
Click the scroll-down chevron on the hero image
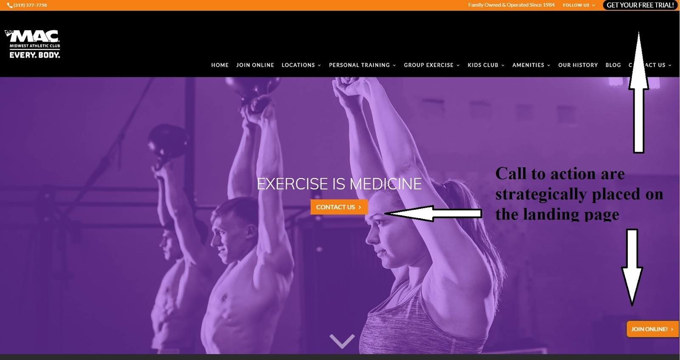point(342,341)
